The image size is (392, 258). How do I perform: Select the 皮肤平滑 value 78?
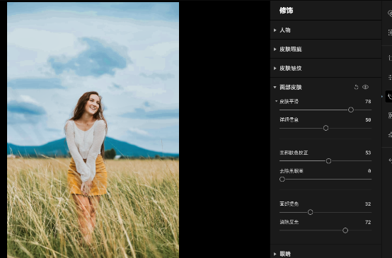pos(368,101)
